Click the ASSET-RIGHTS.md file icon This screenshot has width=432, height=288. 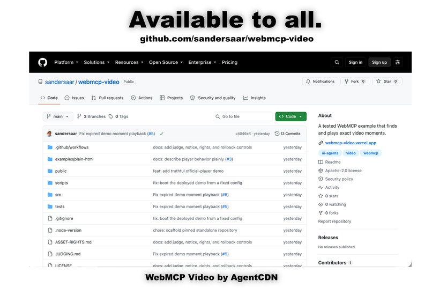[x=50, y=242]
